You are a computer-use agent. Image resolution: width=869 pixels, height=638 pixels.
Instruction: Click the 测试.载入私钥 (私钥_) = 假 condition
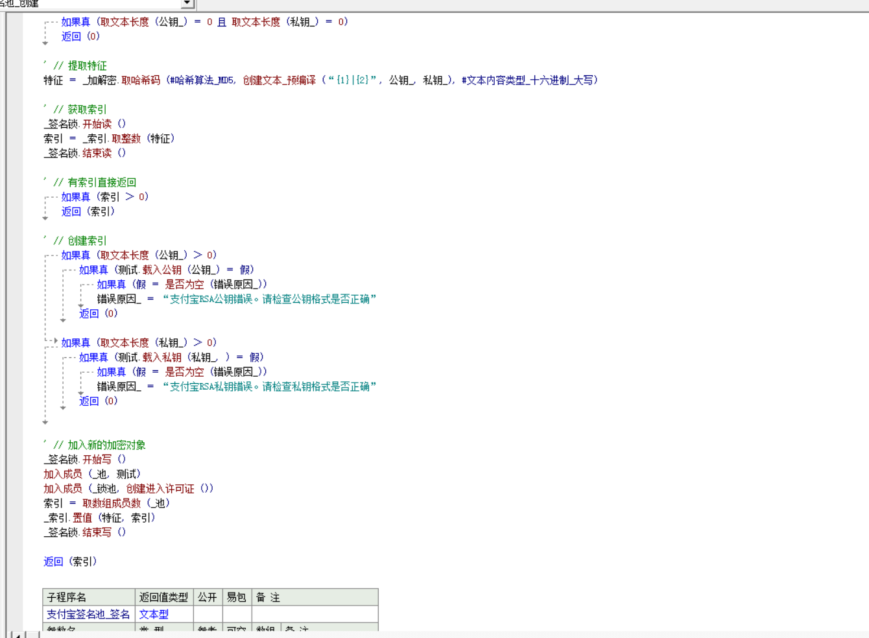click(x=190, y=357)
